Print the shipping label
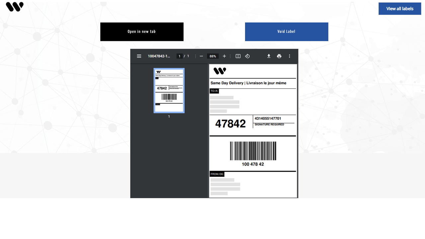This screenshot has height=239, width=425. [x=279, y=56]
